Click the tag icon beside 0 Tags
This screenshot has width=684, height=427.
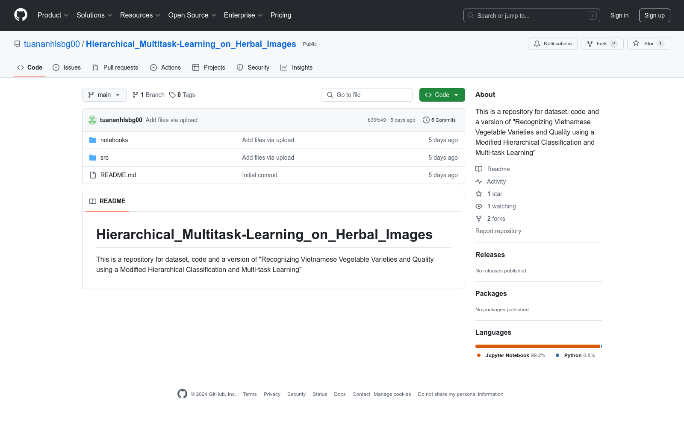(x=172, y=95)
